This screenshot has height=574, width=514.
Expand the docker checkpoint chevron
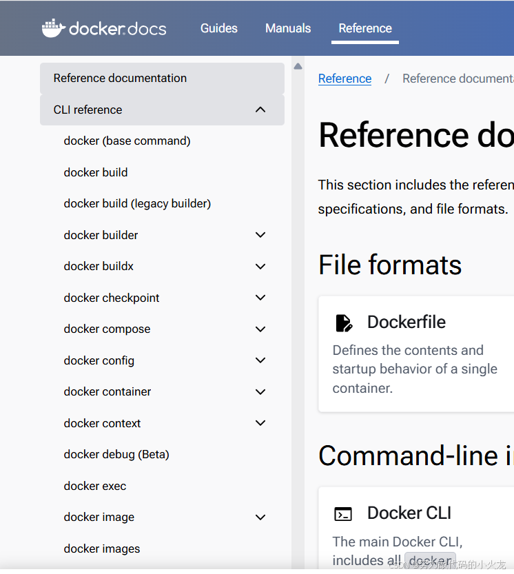click(x=260, y=298)
